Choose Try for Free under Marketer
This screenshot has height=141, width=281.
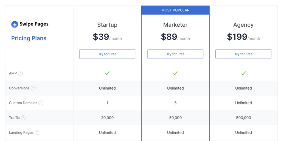(175, 54)
